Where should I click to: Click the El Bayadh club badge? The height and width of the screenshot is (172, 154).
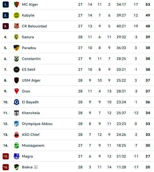[x=16, y=102]
